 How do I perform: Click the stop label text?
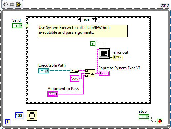[143, 111]
